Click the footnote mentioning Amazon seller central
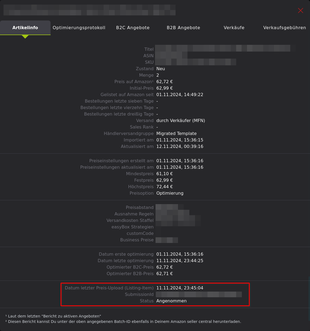 123,321
